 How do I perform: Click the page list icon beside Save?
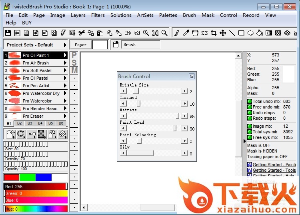coord(17,33)
